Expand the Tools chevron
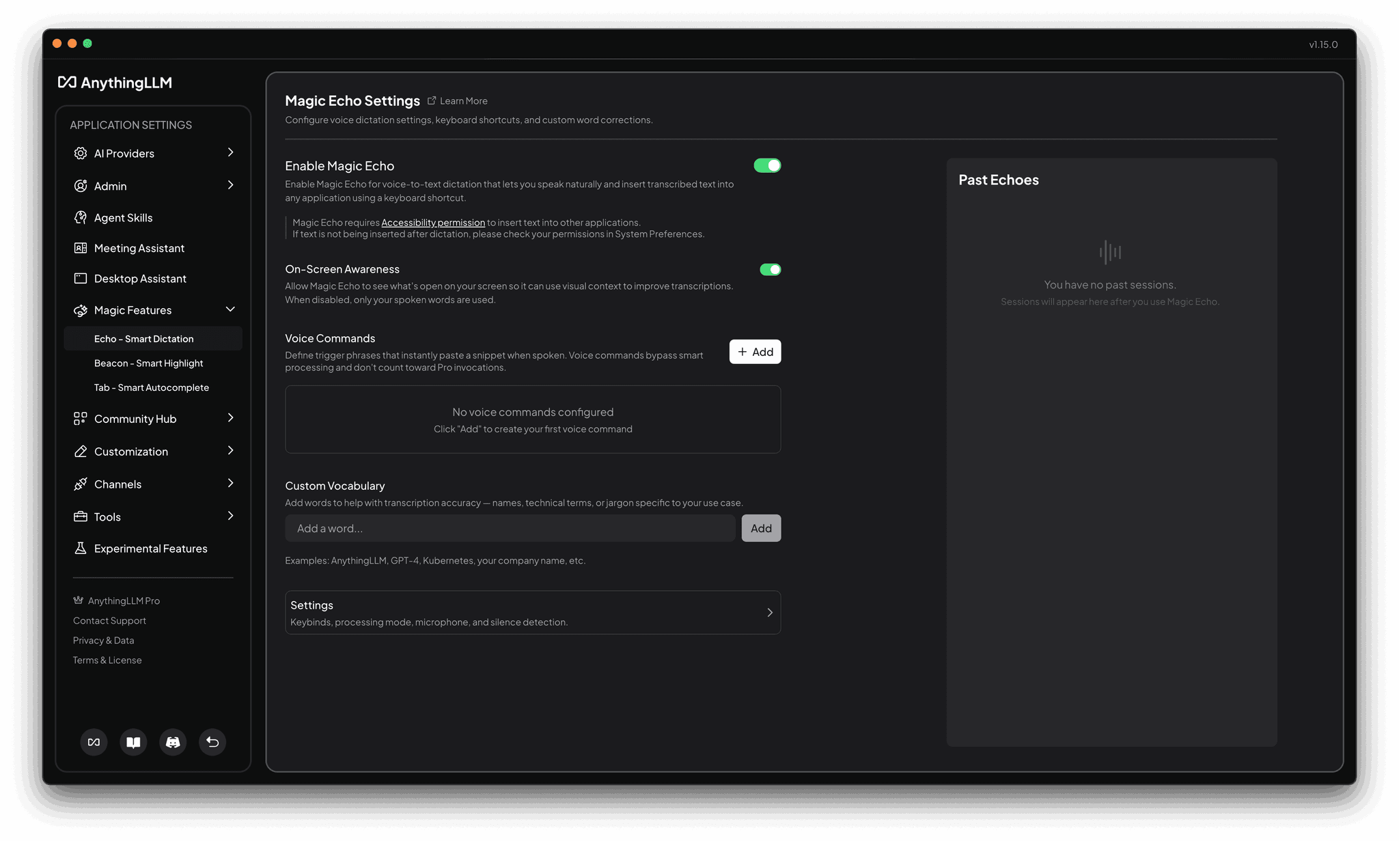1399x841 pixels. [230, 516]
